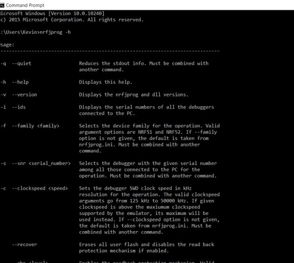The width and height of the screenshot is (294, 263).
Task: Click the --clockspeed <speed> option
Action: coord(40,188)
